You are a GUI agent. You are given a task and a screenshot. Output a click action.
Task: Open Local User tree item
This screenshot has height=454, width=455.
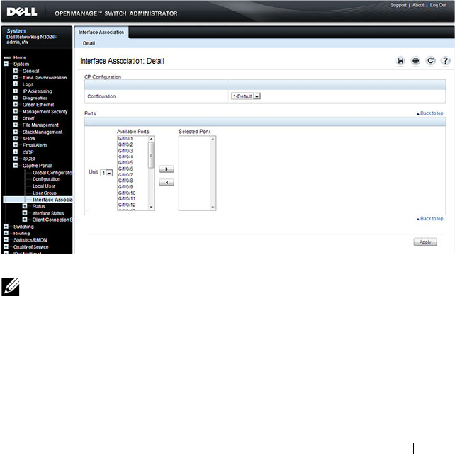tap(43, 186)
